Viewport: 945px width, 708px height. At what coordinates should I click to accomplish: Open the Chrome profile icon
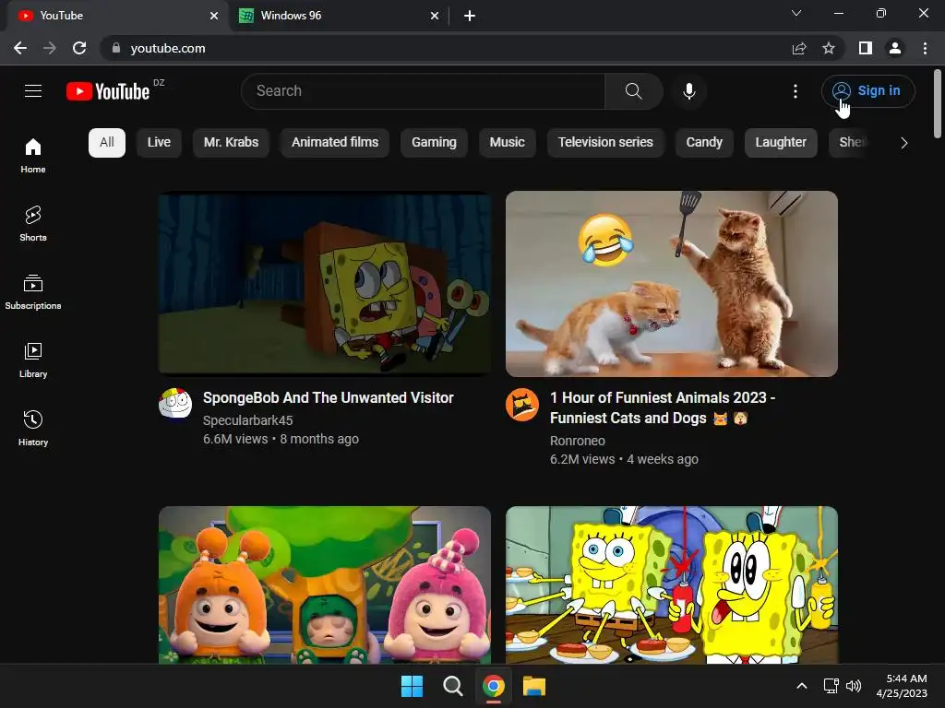(895, 48)
